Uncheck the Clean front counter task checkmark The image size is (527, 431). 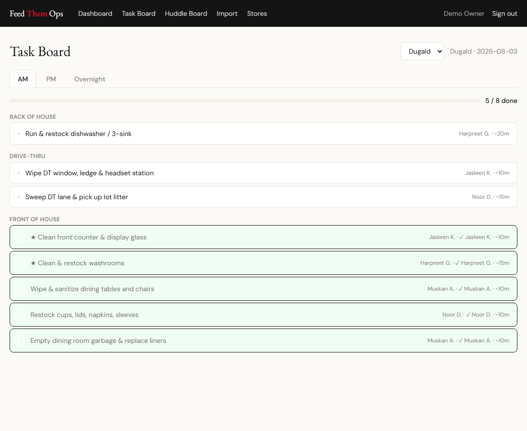tap(21, 237)
